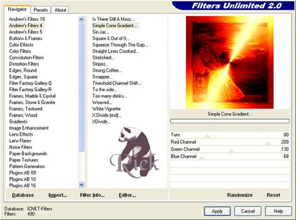Adjust the Blue Channel slider handle
296x220 pixels.
(202, 158)
